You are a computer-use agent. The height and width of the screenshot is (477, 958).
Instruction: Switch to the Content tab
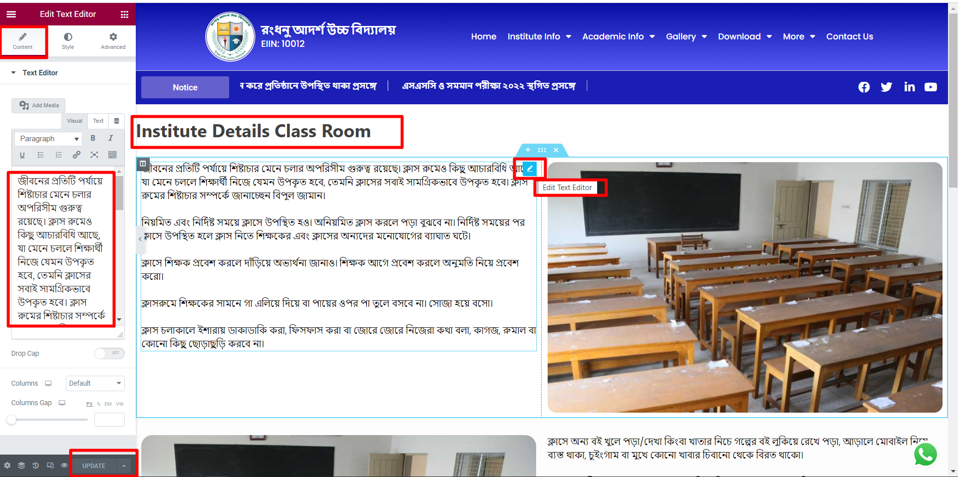click(x=23, y=41)
